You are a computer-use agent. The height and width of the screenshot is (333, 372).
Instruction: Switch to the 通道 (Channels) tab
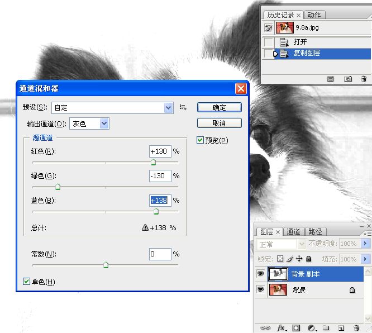pyautogui.click(x=294, y=231)
